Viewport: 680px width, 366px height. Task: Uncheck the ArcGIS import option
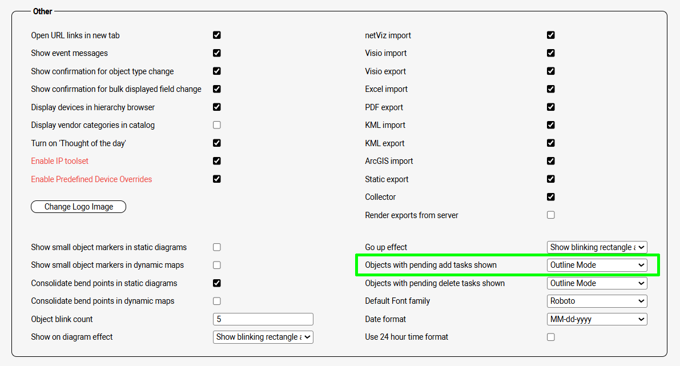[x=551, y=161]
